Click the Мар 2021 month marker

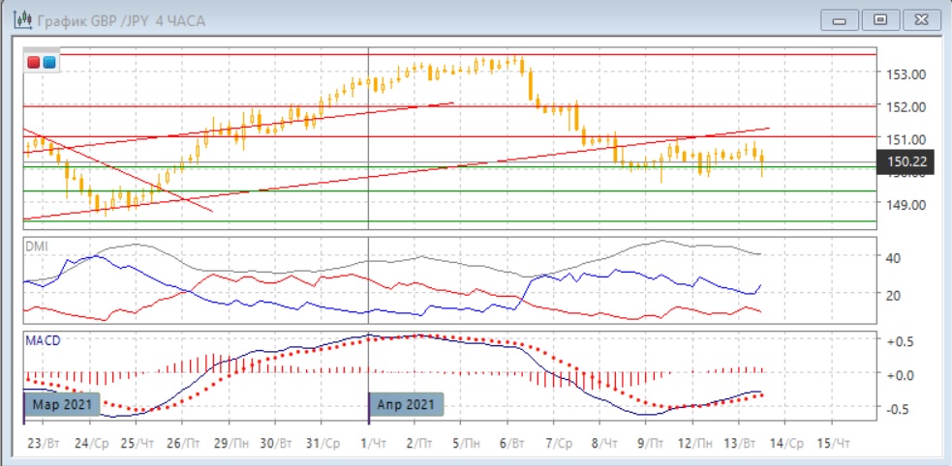60,404
